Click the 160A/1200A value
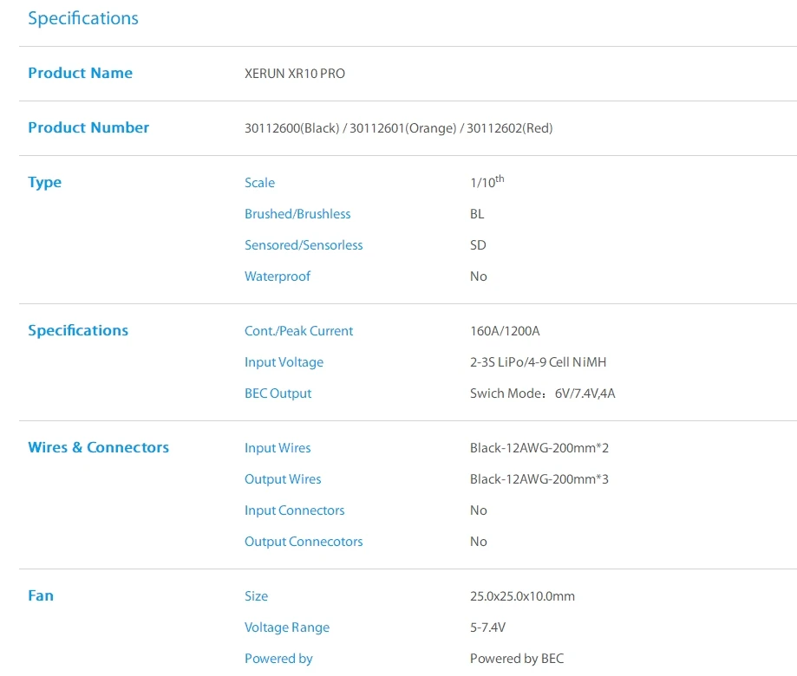Image resolution: width=797 pixels, height=676 pixels. pos(506,331)
